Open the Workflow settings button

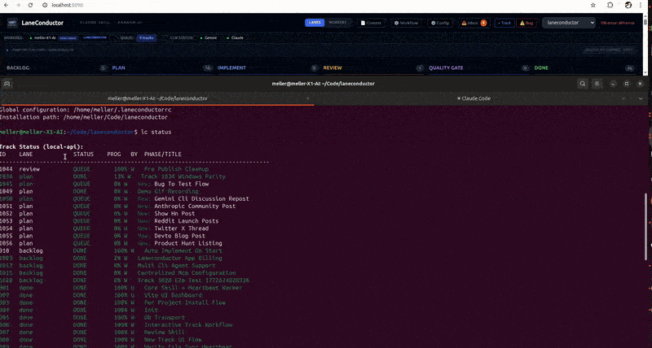tap(405, 23)
